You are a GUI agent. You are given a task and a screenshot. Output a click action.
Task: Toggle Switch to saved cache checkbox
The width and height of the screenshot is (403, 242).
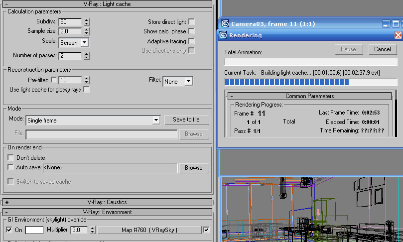pos(10,181)
